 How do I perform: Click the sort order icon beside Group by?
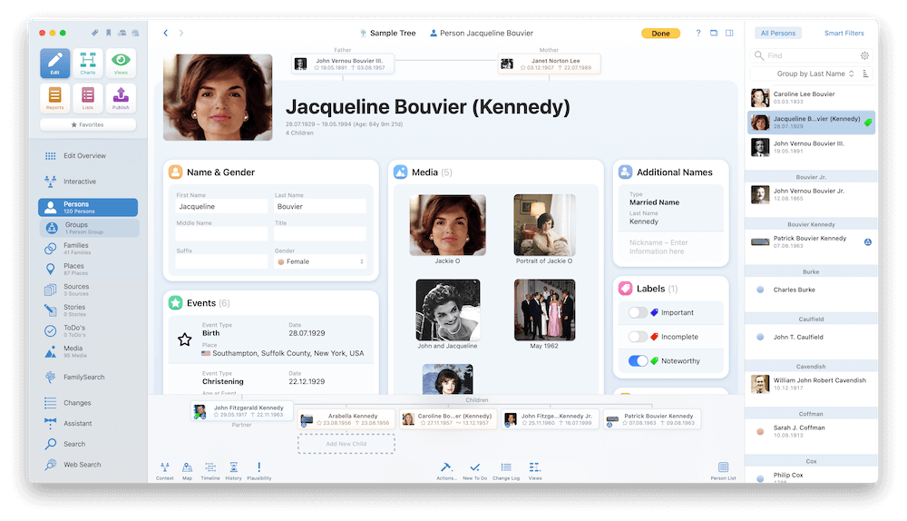pyautogui.click(x=866, y=74)
